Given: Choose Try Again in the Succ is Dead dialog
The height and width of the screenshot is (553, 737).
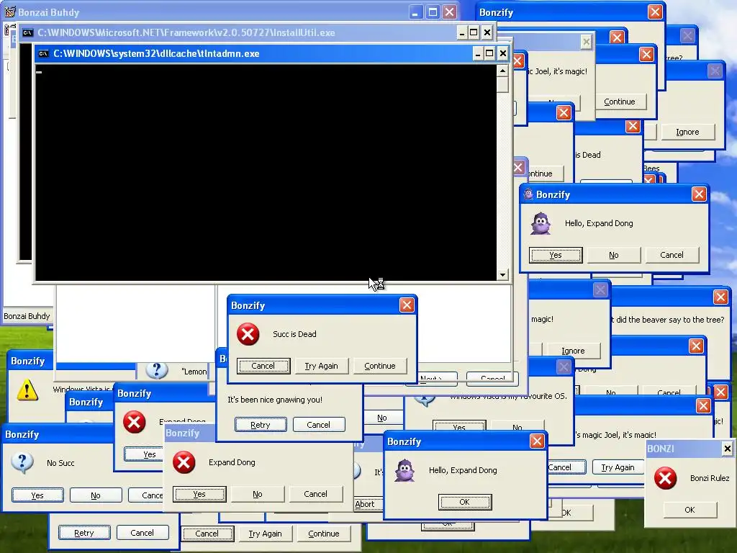Looking at the screenshot, I should click(x=322, y=366).
